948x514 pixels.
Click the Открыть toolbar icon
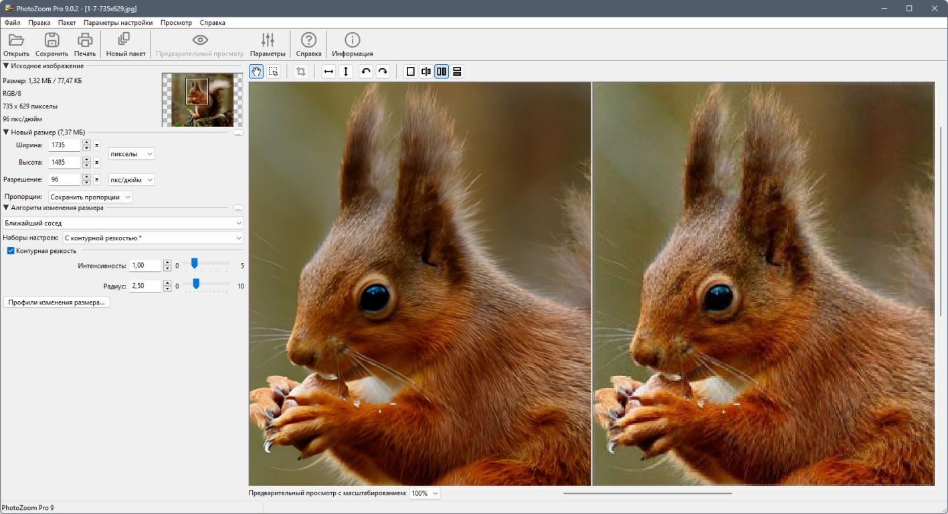click(x=16, y=44)
